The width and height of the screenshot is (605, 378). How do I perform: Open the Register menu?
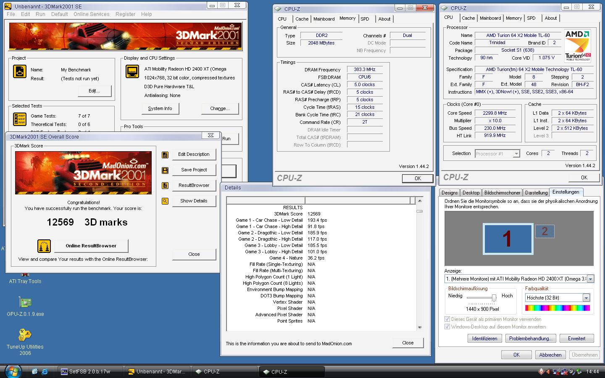click(125, 14)
